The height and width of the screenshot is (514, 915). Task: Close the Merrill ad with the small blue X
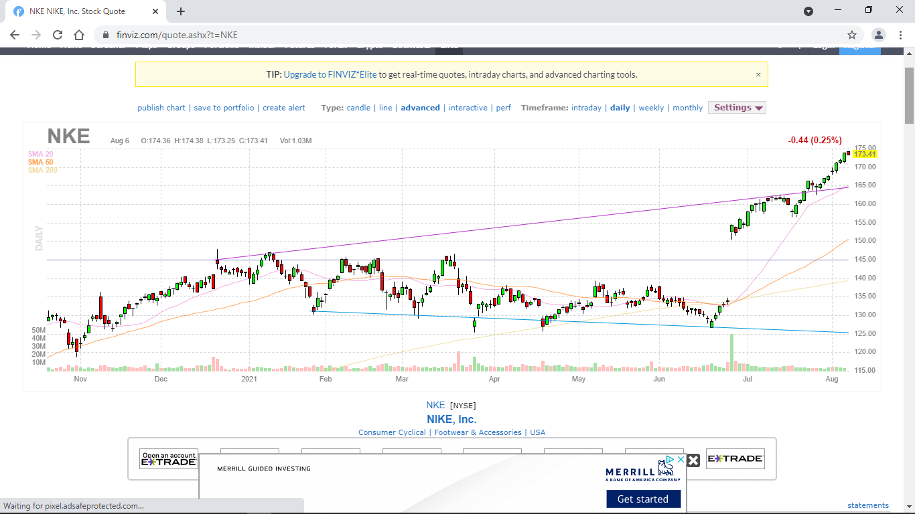(681, 460)
